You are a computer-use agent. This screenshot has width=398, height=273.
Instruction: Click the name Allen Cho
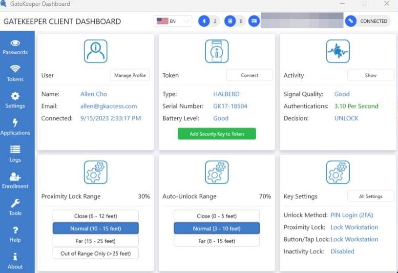[x=94, y=94]
